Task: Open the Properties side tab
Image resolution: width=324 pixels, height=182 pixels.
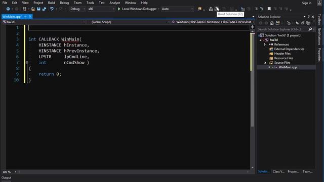Action: pos(319,55)
